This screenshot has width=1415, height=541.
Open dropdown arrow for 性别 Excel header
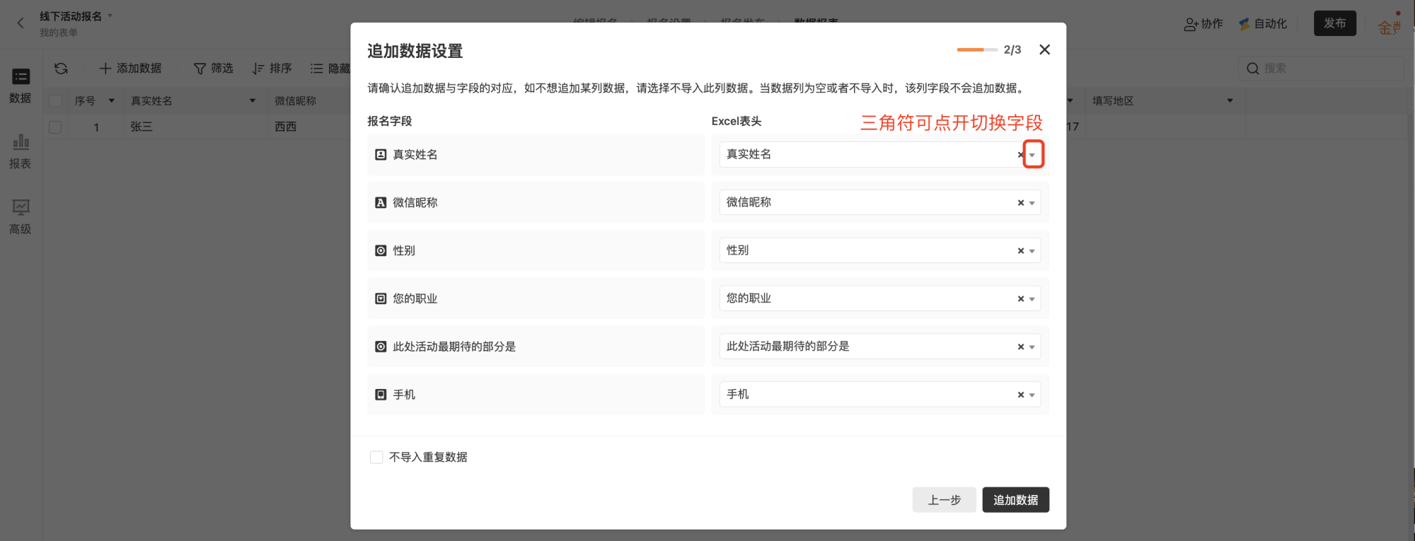[1032, 251]
